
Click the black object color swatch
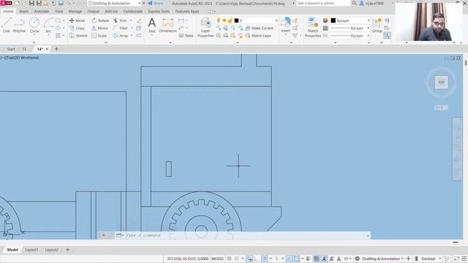pos(333,20)
